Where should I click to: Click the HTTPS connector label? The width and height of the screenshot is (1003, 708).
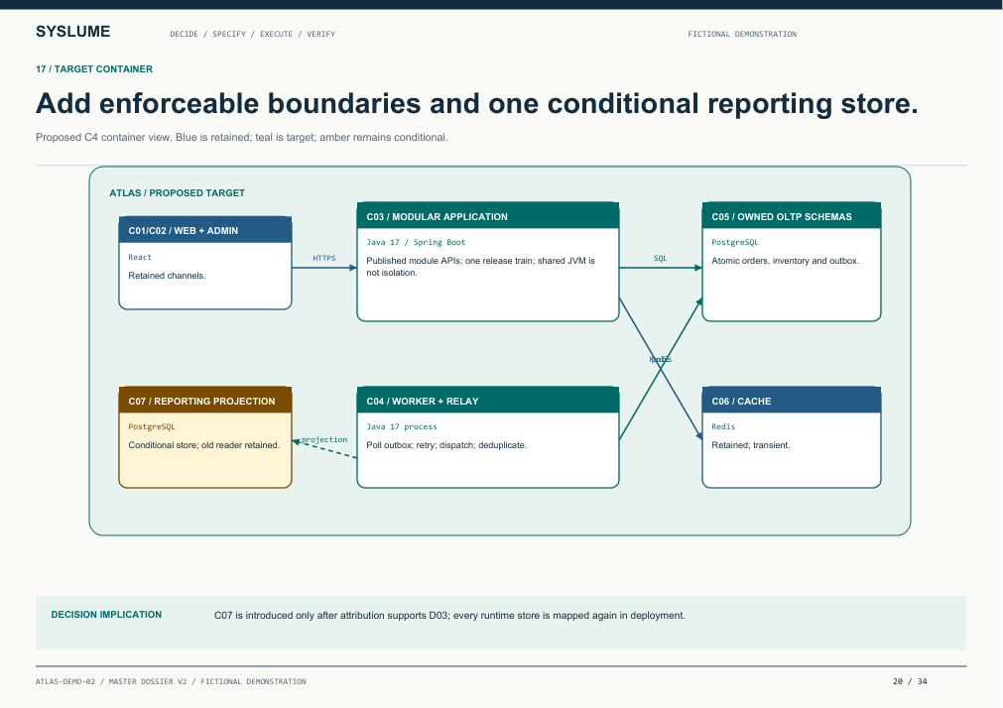(x=324, y=259)
